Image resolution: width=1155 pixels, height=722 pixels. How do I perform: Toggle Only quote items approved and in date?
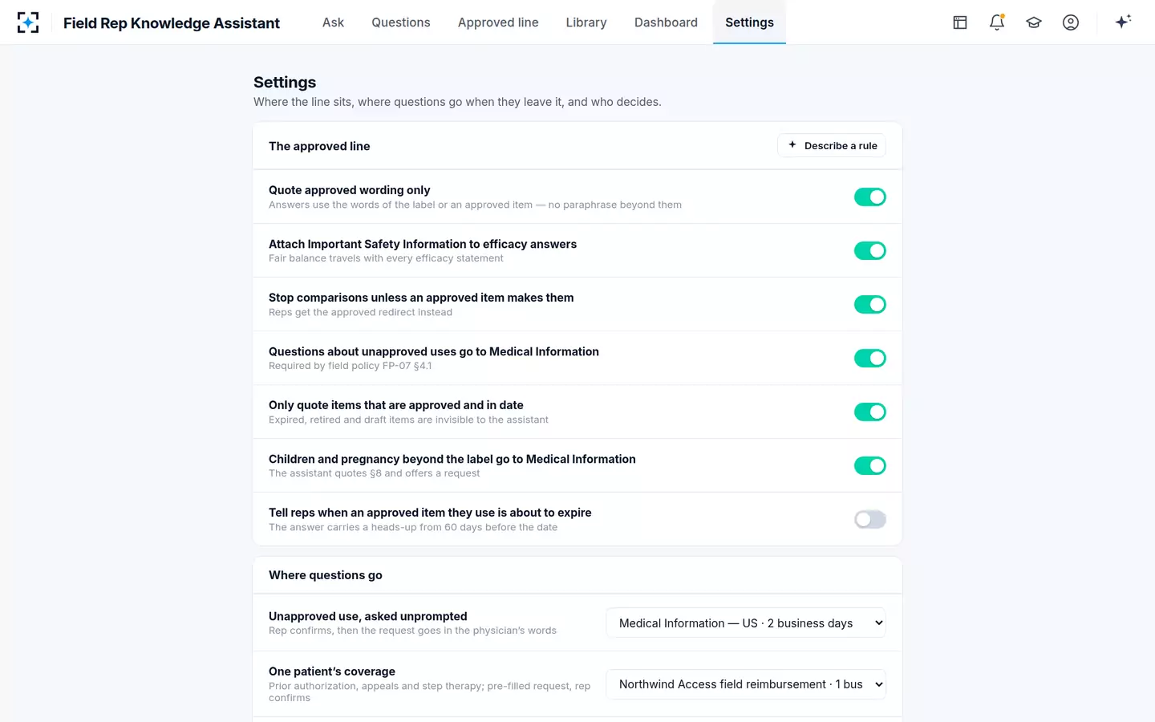pos(870,412)
